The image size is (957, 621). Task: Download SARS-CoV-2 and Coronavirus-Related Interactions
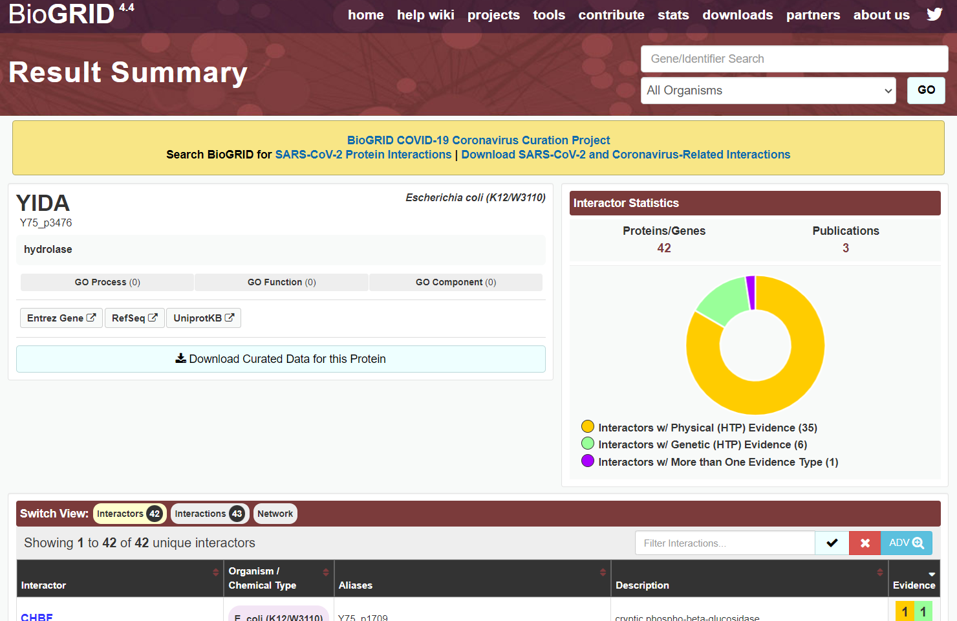[626, 155]
